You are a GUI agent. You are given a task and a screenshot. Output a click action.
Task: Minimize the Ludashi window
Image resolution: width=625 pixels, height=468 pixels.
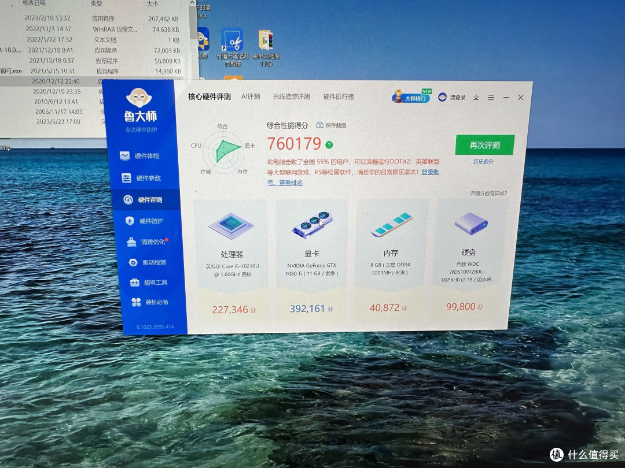506,97
